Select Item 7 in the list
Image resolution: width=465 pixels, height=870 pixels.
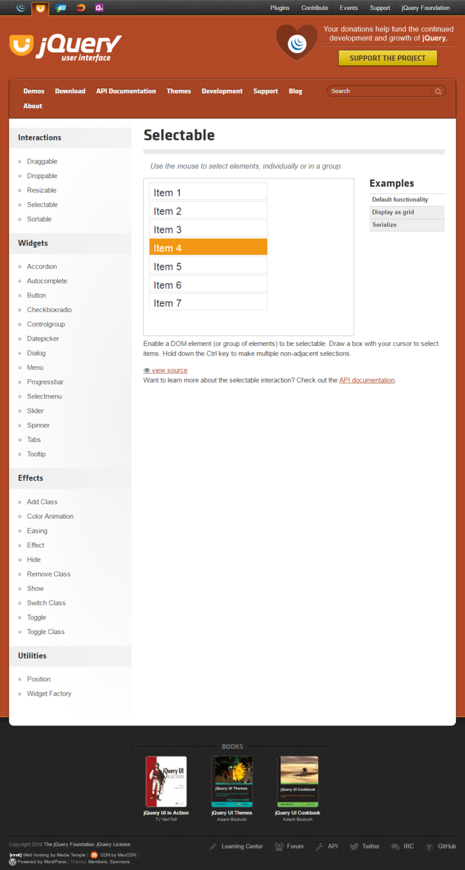tap(208, 303)
